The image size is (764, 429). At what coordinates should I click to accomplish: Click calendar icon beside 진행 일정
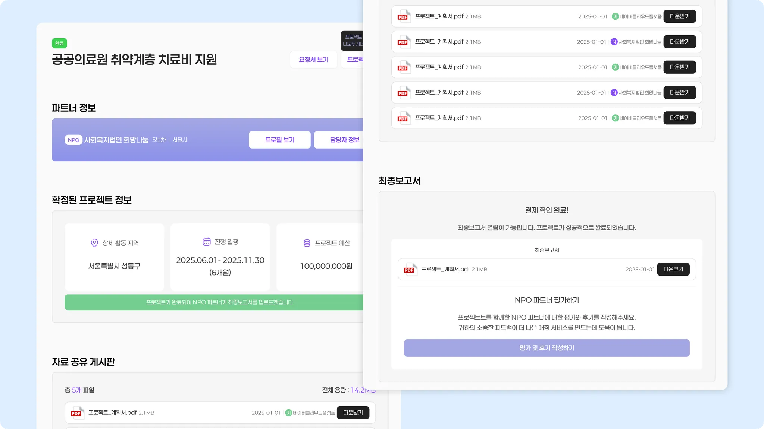pyautogui.click(x=207, y=242)
